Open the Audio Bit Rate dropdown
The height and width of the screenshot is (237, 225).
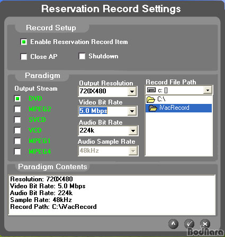pyautogui.click(x=133, y=131)
